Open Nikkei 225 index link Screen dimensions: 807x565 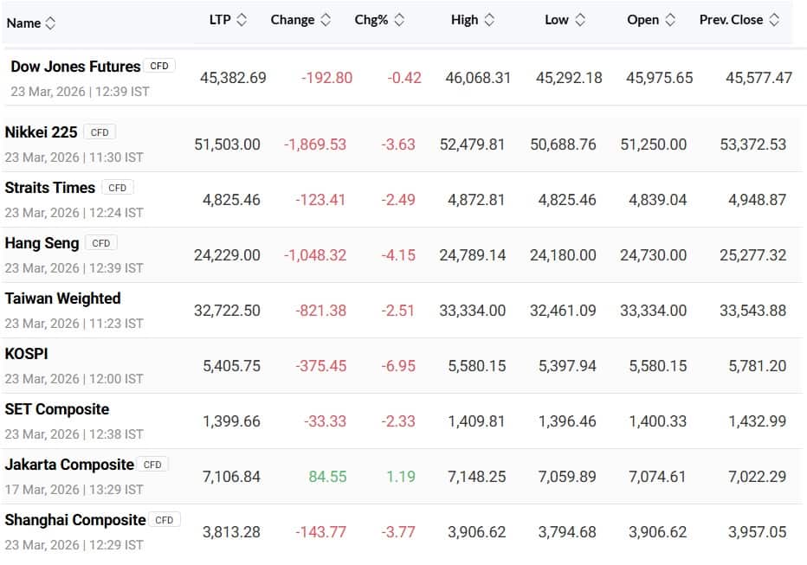pos(42,132)
